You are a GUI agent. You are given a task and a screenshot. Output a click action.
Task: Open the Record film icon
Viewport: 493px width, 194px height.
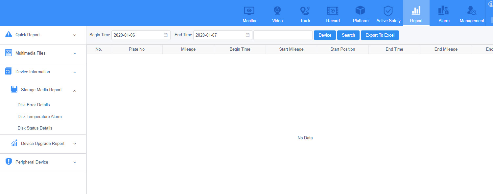[333, 11]
